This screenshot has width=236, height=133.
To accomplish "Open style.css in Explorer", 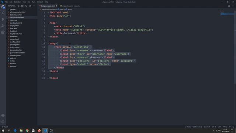I will coord(13,58).
